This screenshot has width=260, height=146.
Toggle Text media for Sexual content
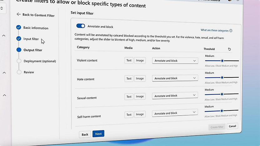129,96
